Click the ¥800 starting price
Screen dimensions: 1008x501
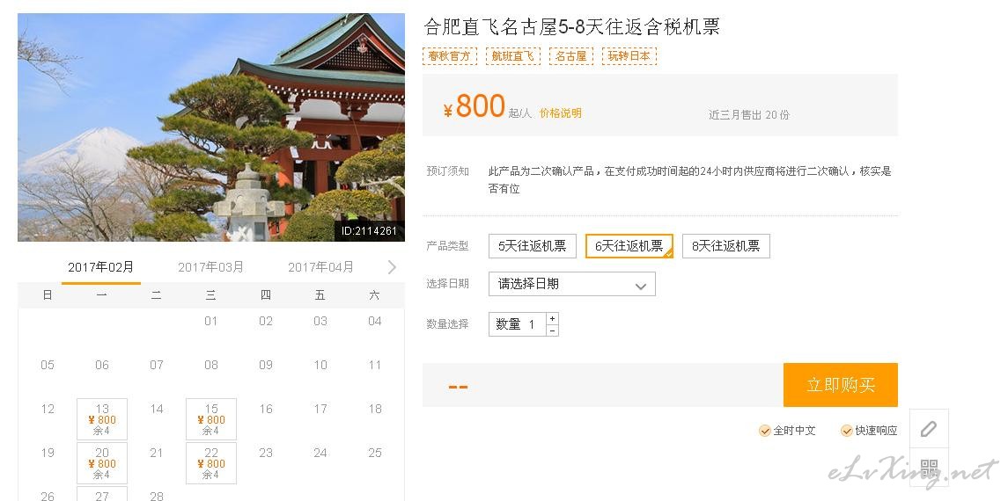coord(474,106)
